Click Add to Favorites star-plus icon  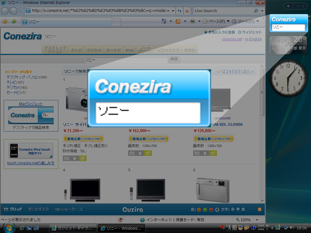pyautogui.click(x=14, y=21)
